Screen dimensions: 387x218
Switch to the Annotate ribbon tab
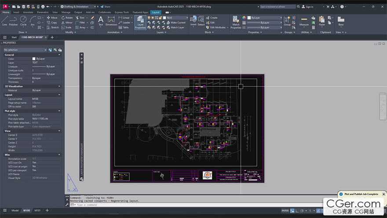click(28, 12)
